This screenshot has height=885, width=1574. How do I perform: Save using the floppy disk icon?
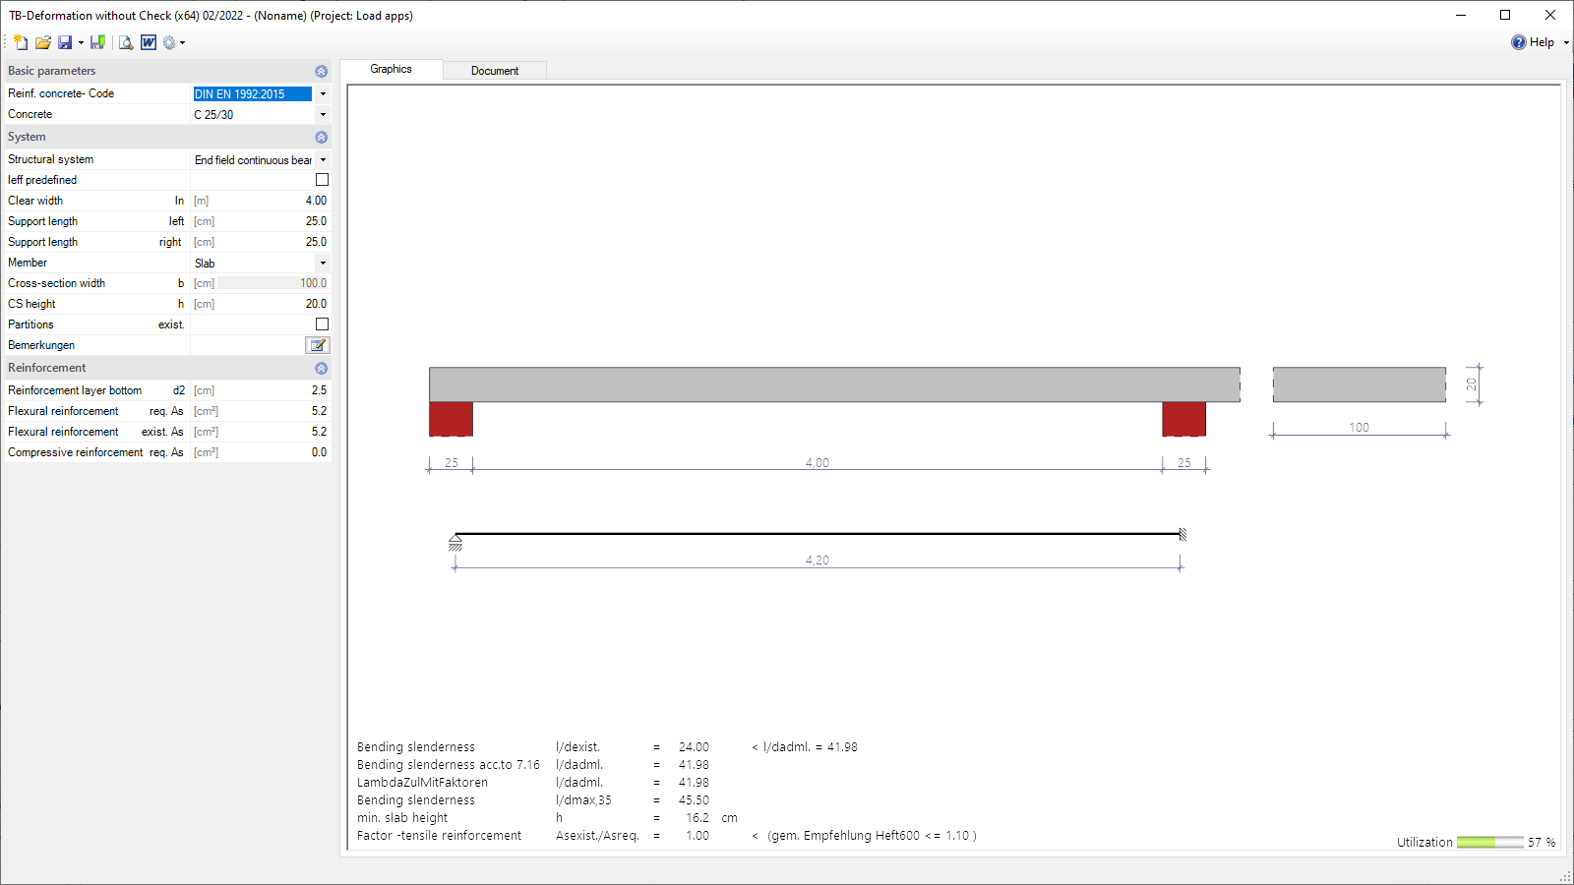(65, 42)
